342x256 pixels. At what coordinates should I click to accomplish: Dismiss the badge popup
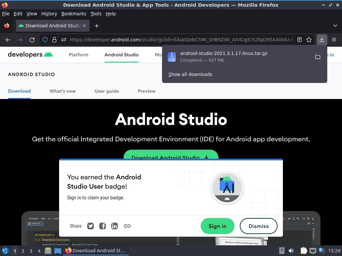[259, 226]
